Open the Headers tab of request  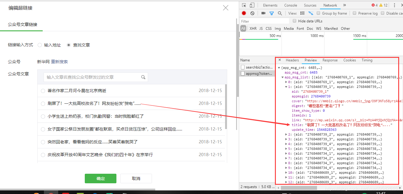click(292, 60)
